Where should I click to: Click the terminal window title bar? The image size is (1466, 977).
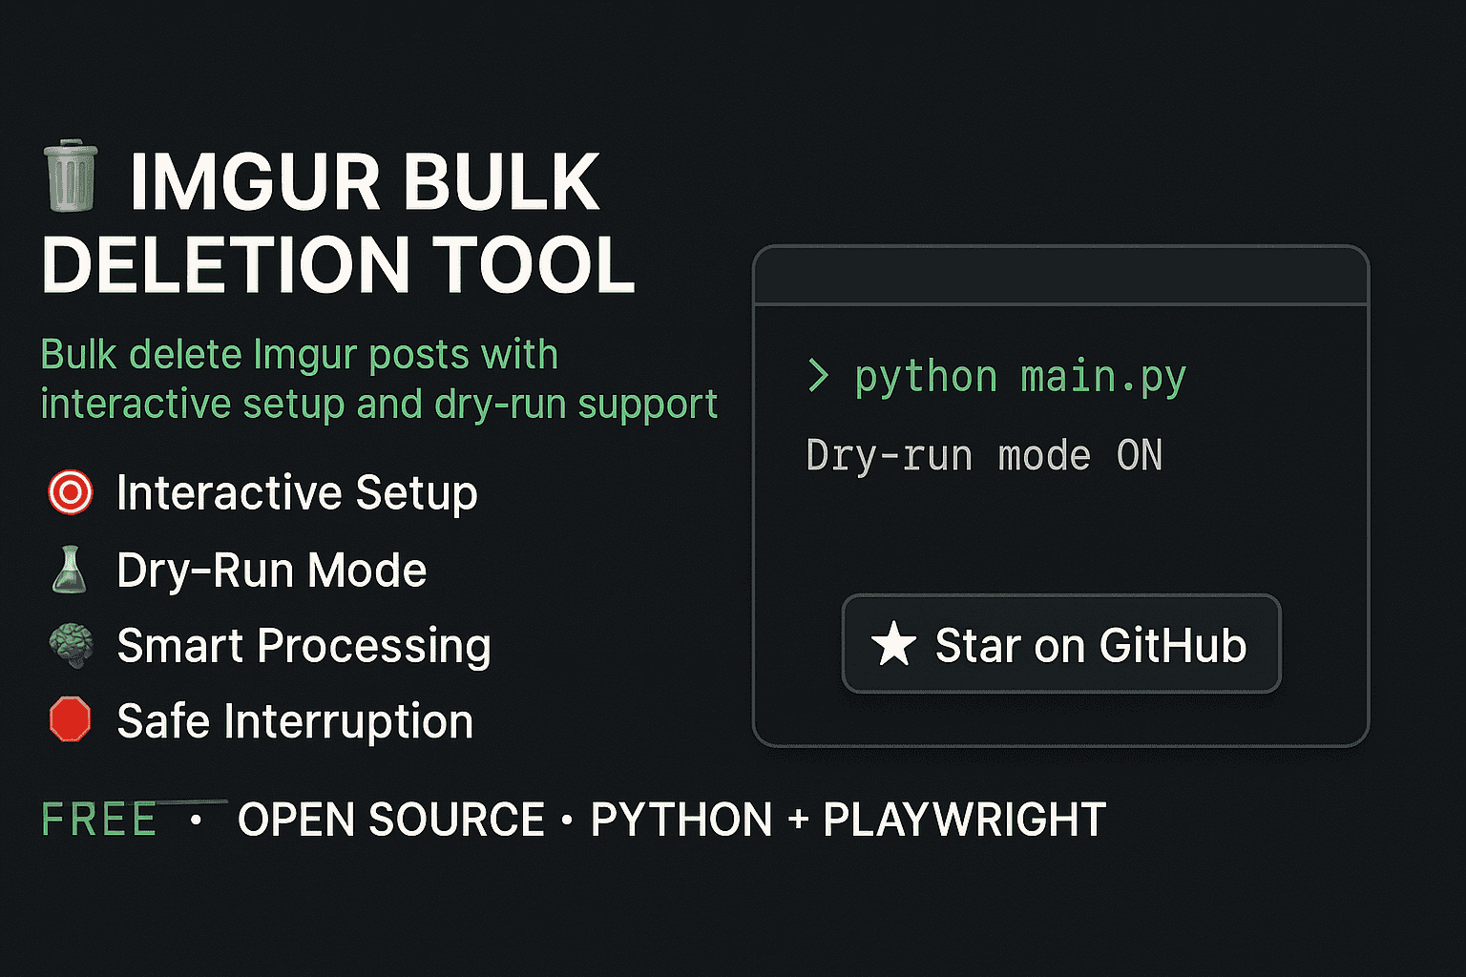click(1060, 277)
